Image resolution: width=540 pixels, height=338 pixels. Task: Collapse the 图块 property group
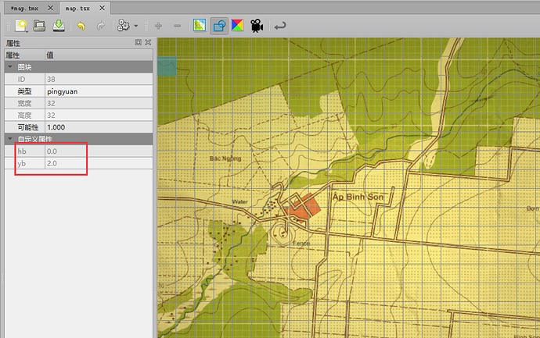(x=9, y=67)
